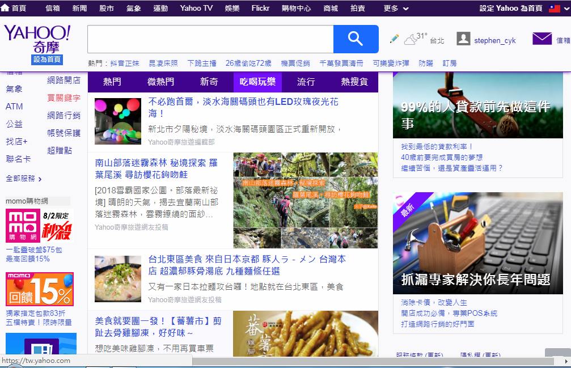Click the Taiwan flag icon
571x368 pixels.
click(554, 9)
